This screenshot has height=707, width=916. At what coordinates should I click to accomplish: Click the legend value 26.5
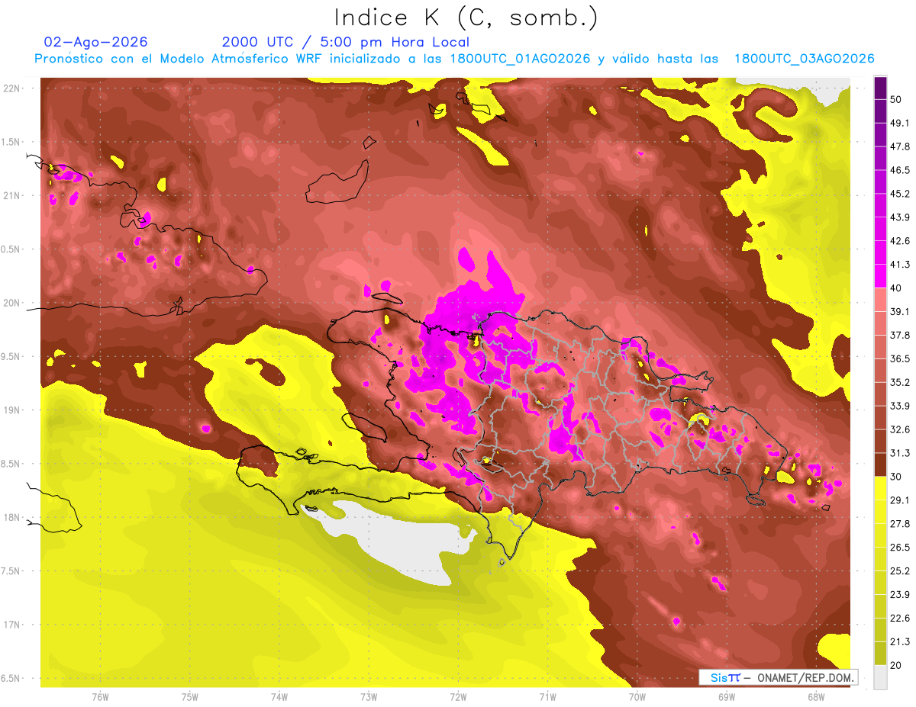(x=899, y=548)
